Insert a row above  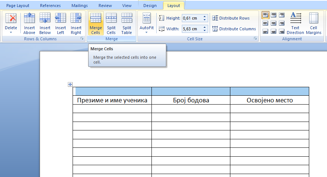point(29,24)
